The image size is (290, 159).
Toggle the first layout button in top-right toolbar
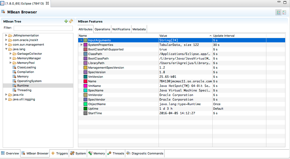(x=278, y=12)
